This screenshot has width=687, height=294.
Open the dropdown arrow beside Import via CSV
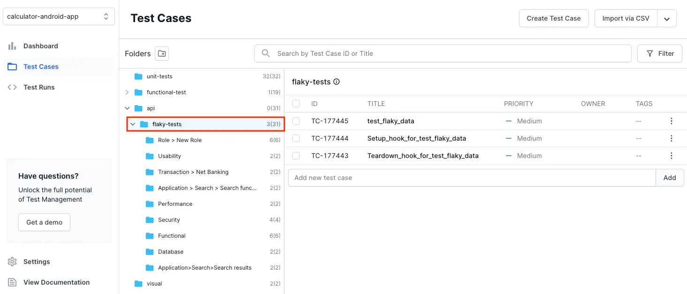pyautogui.click(x=667, y=19)
